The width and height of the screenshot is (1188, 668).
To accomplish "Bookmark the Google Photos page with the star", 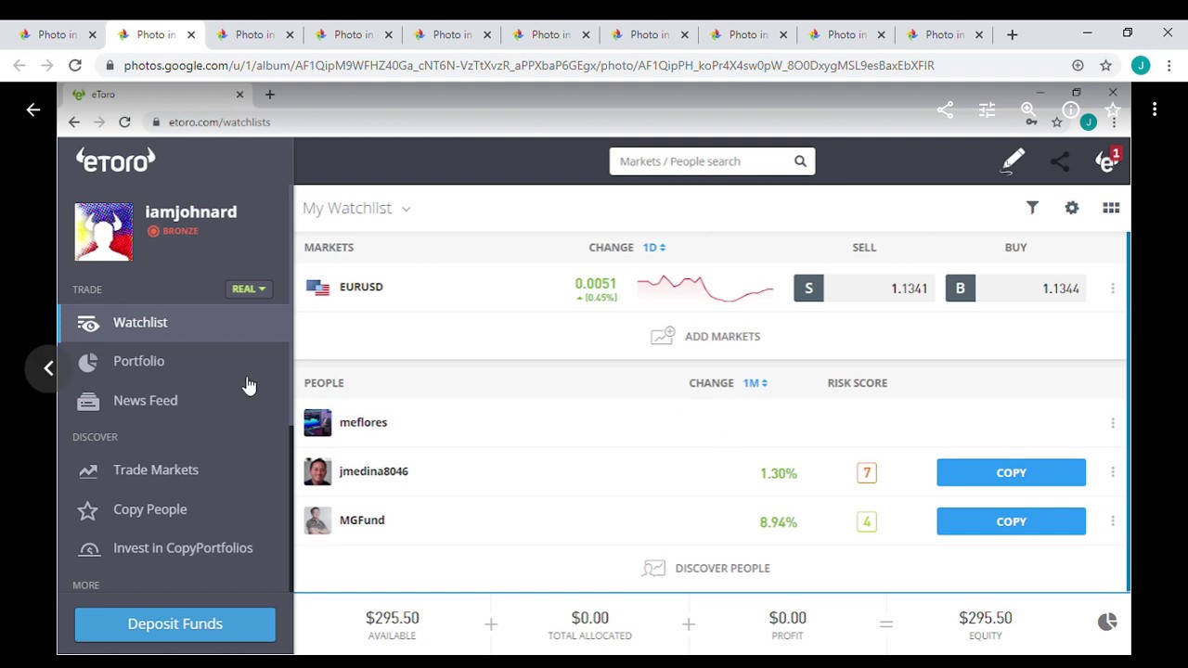I will pyautogui.click(x=1105, y=65).
